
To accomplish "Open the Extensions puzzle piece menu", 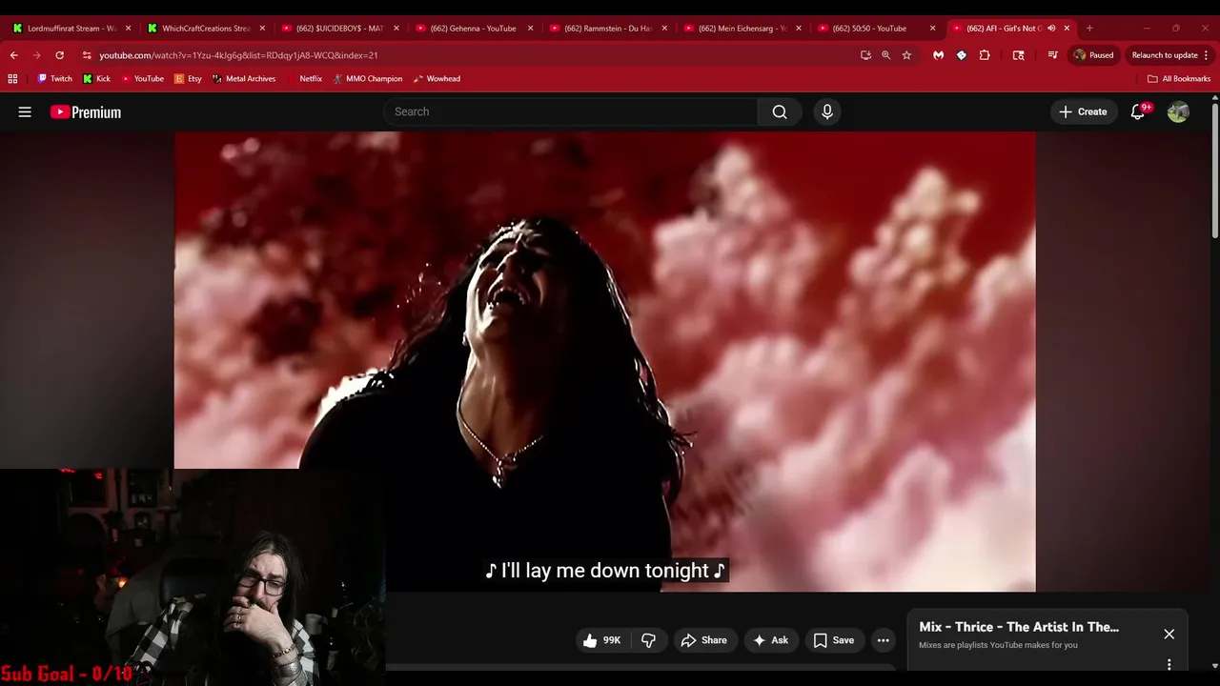I will (x=985, y=55).
